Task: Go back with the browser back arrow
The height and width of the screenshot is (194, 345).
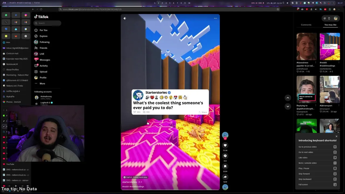Action: [x=33, y=9]
